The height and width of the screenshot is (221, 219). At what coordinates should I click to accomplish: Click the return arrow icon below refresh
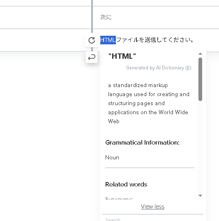[x=92, y=57]
